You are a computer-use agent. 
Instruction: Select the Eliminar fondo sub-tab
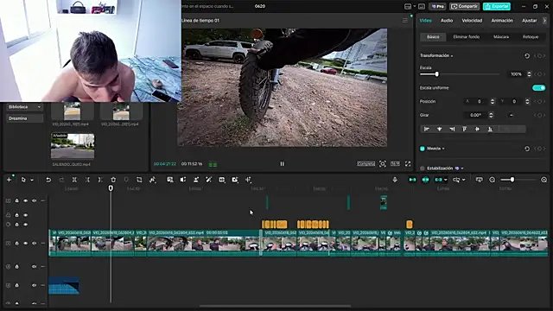click(x=467, y=37)
